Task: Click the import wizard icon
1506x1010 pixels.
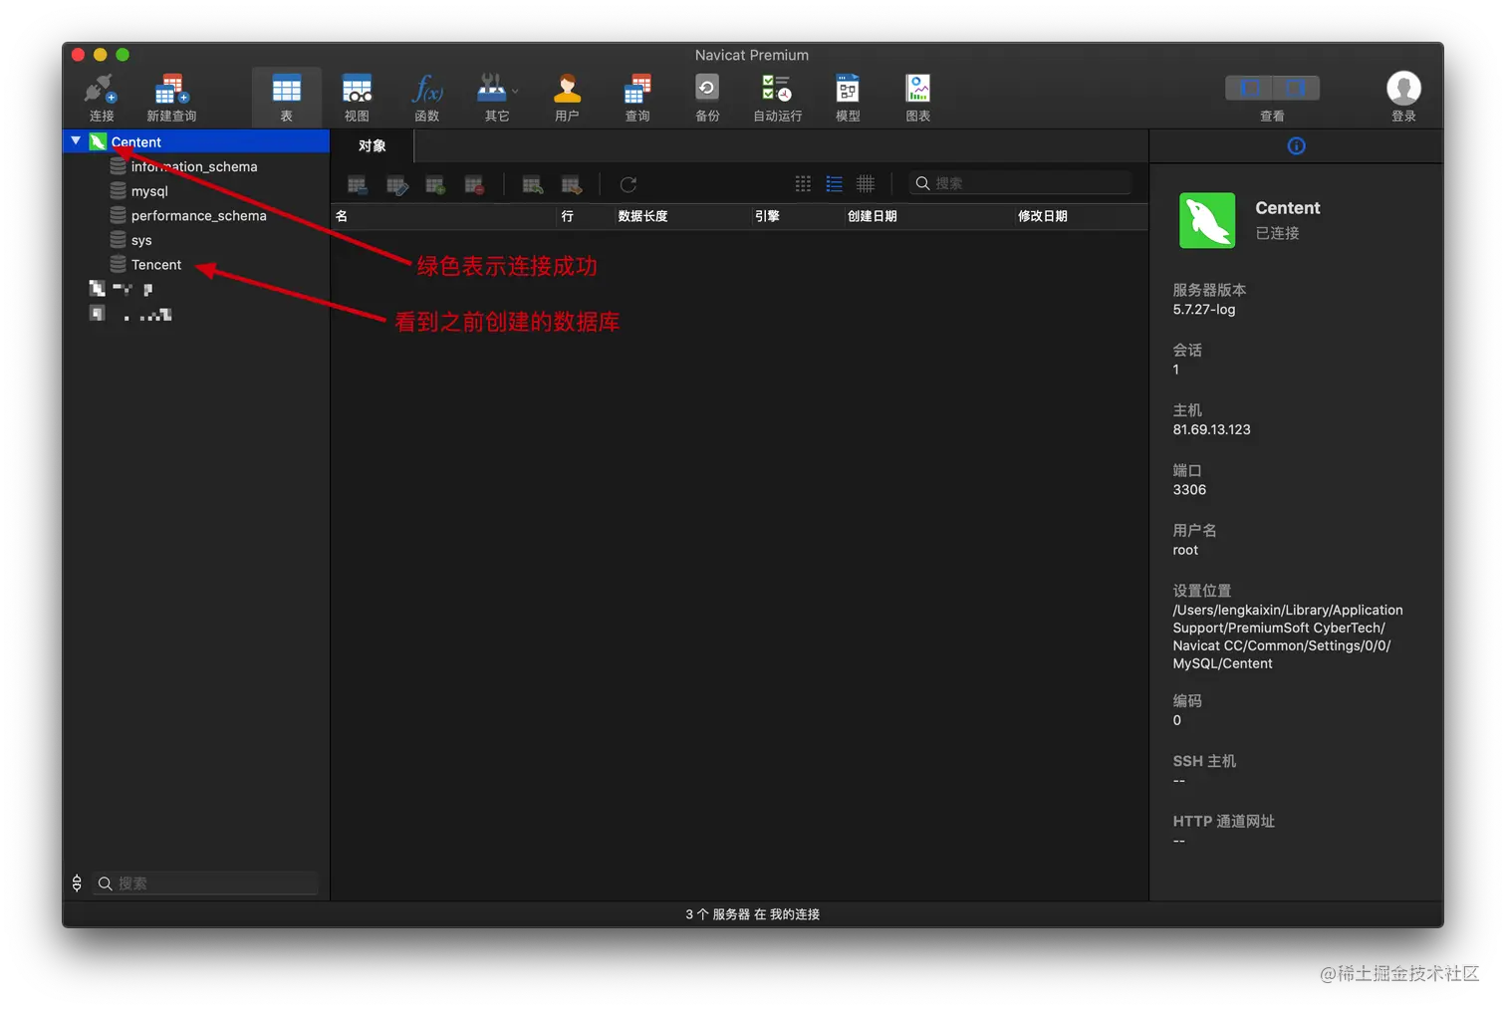Action: tap(533, 184)
